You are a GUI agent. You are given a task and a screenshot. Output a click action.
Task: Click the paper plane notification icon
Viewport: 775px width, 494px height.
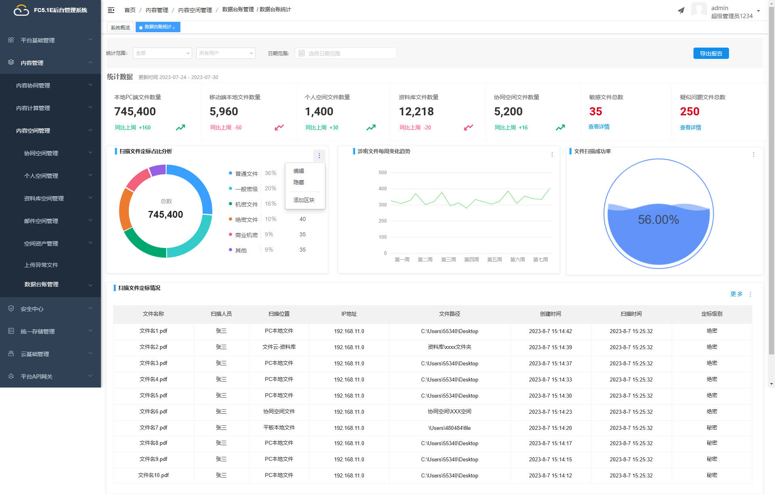[681, 10]
